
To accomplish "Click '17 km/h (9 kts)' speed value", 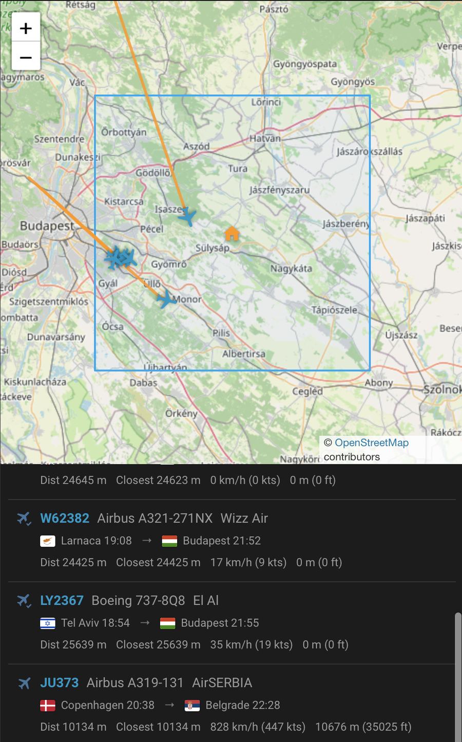I will 248,562.
